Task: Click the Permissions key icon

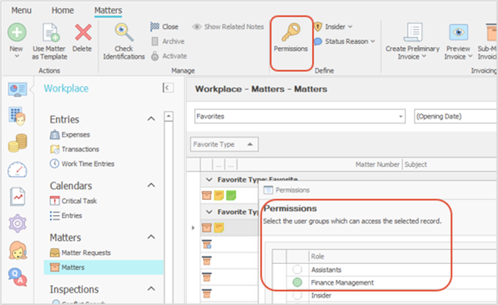Action: click(x=291, y=32)
